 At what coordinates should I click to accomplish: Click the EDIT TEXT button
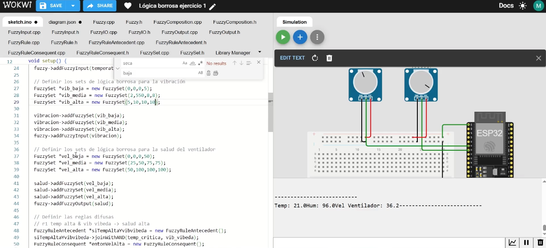coord(292,58)
